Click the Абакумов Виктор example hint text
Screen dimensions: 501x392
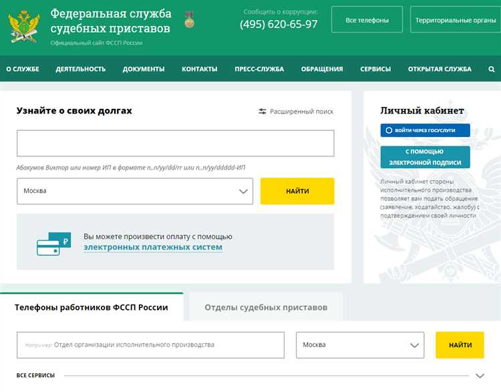coord(131,168)
